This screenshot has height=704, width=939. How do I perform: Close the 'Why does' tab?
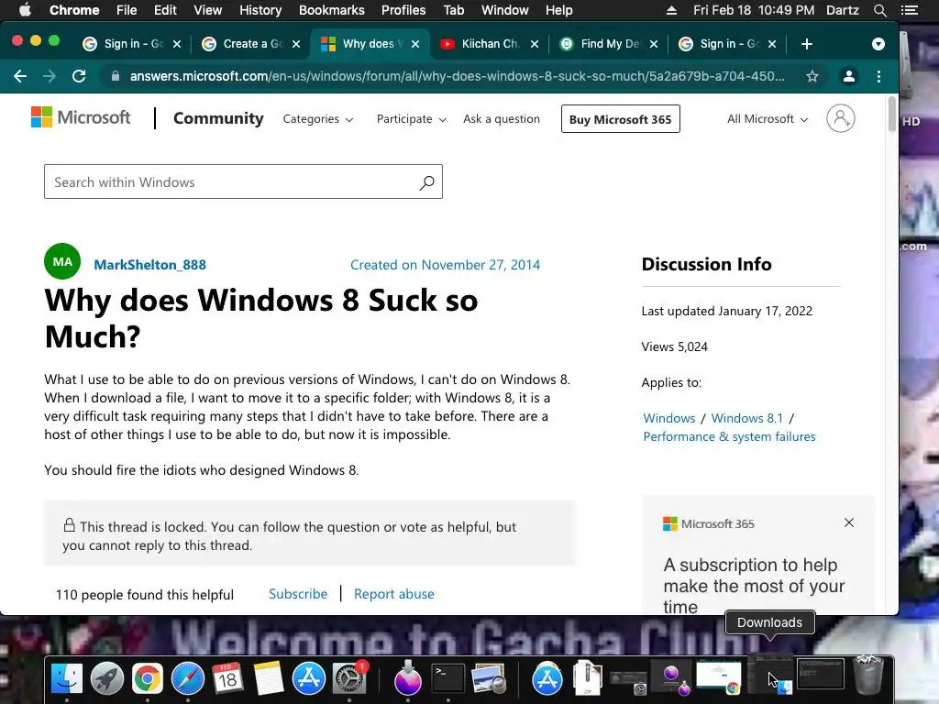415,44
